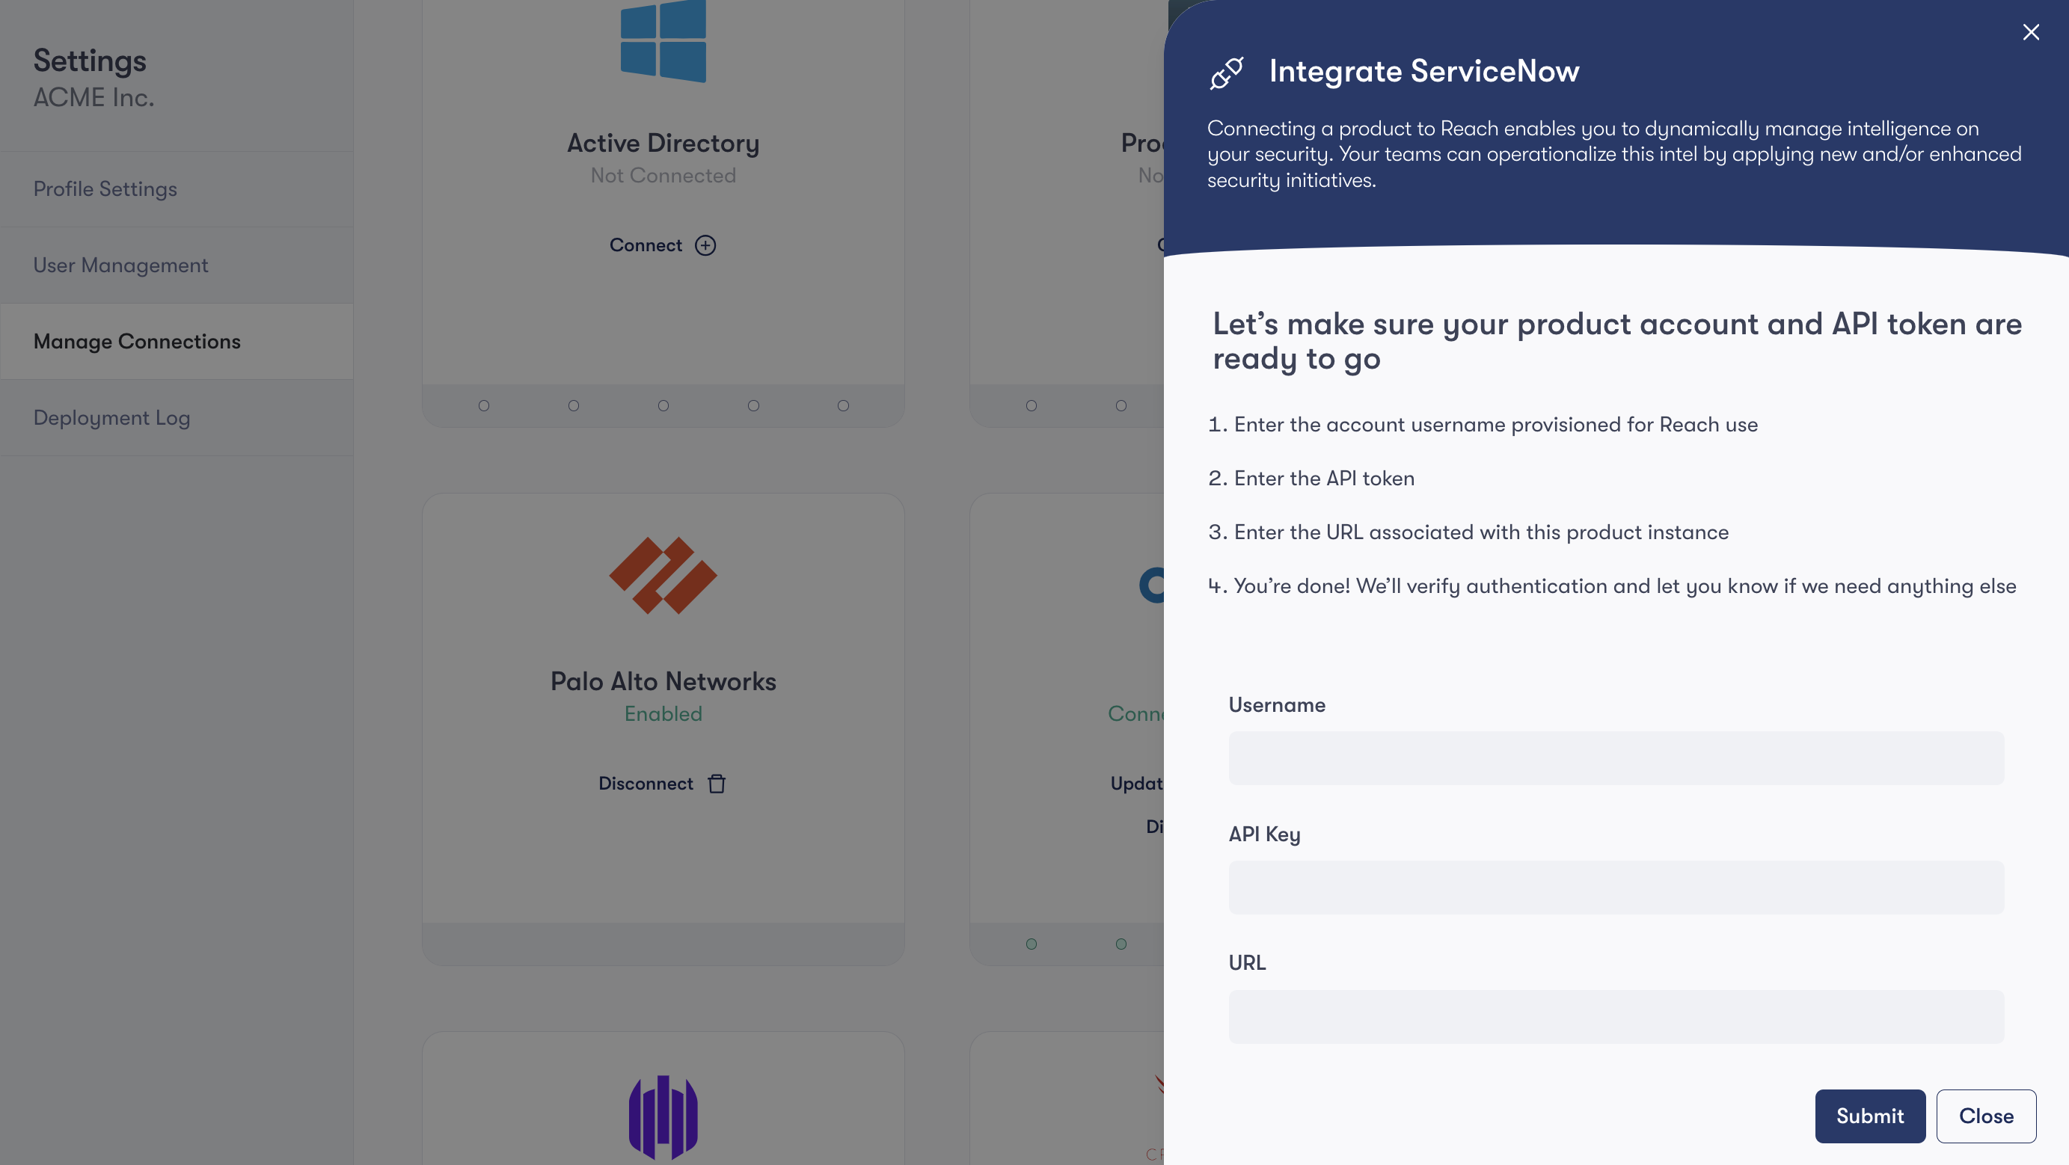Click 'Not Connected' status under Active Directory
The height and width of the screenshot is (1165, 2069).
pos(663,175)
